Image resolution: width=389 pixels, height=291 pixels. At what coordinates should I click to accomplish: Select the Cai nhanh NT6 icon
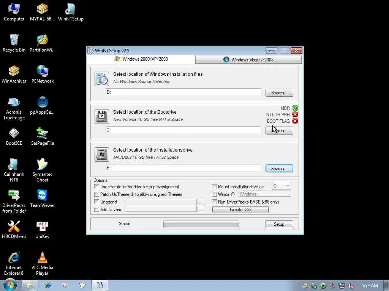click(x=14, y=171)
